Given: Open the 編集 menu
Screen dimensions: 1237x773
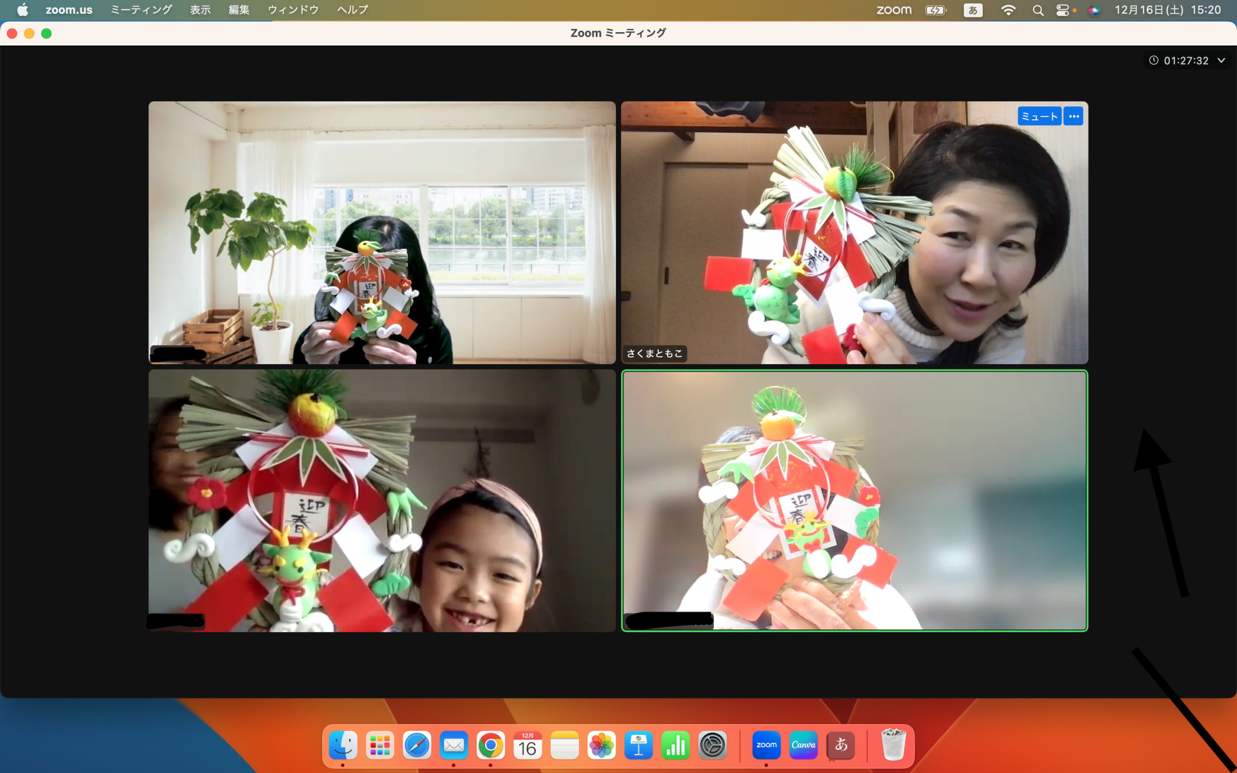Looking at the screenshot, I should (x=238, y=10).
